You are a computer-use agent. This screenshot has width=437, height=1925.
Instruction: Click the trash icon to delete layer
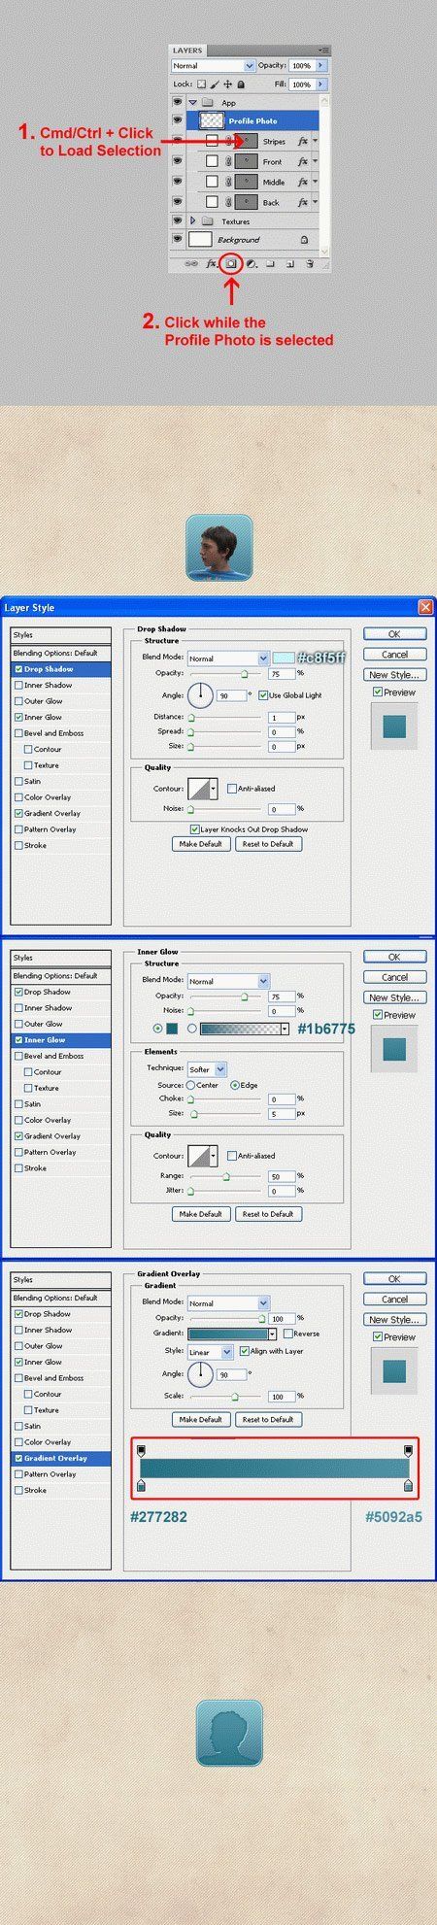[310, 263]
